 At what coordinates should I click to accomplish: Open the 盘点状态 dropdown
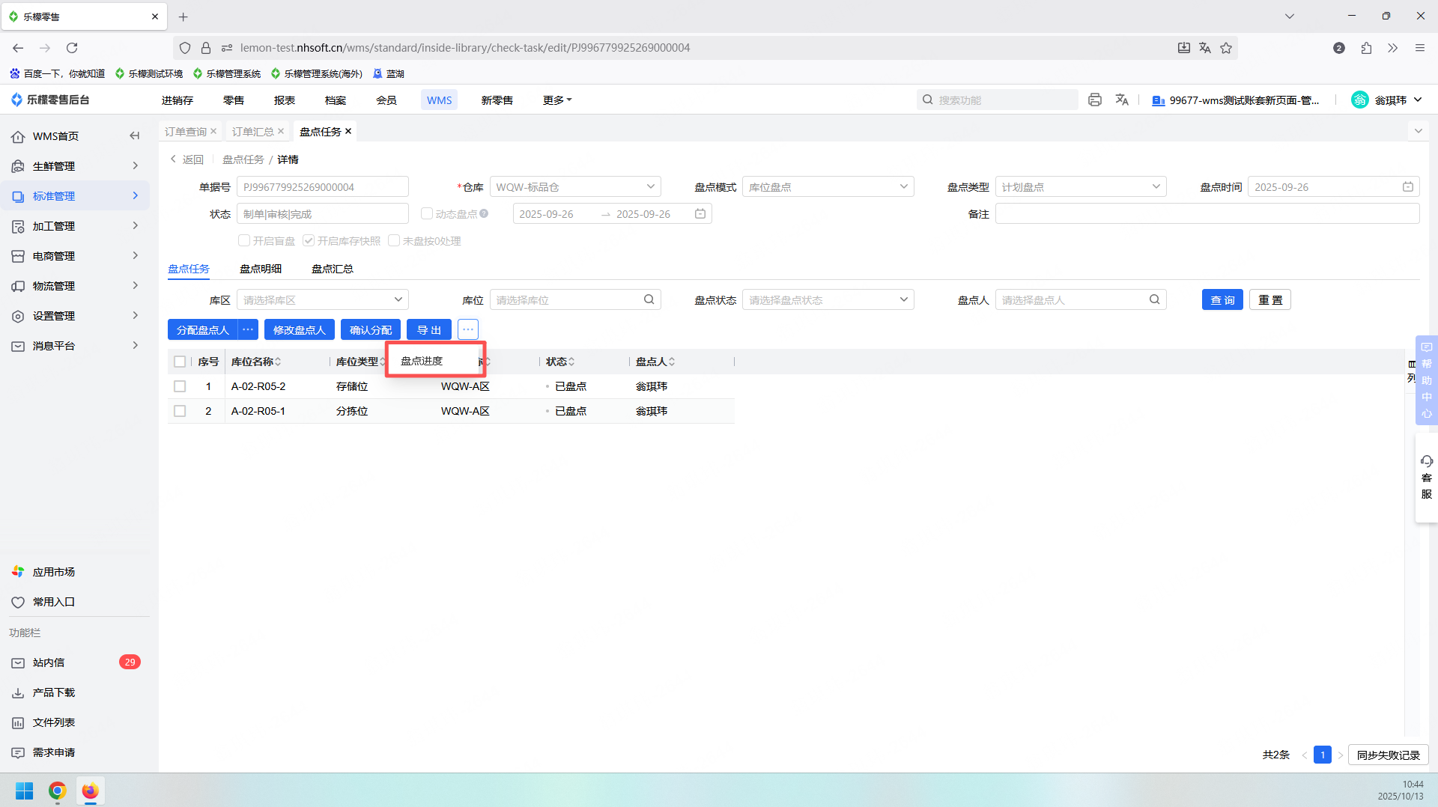[828, 299]
